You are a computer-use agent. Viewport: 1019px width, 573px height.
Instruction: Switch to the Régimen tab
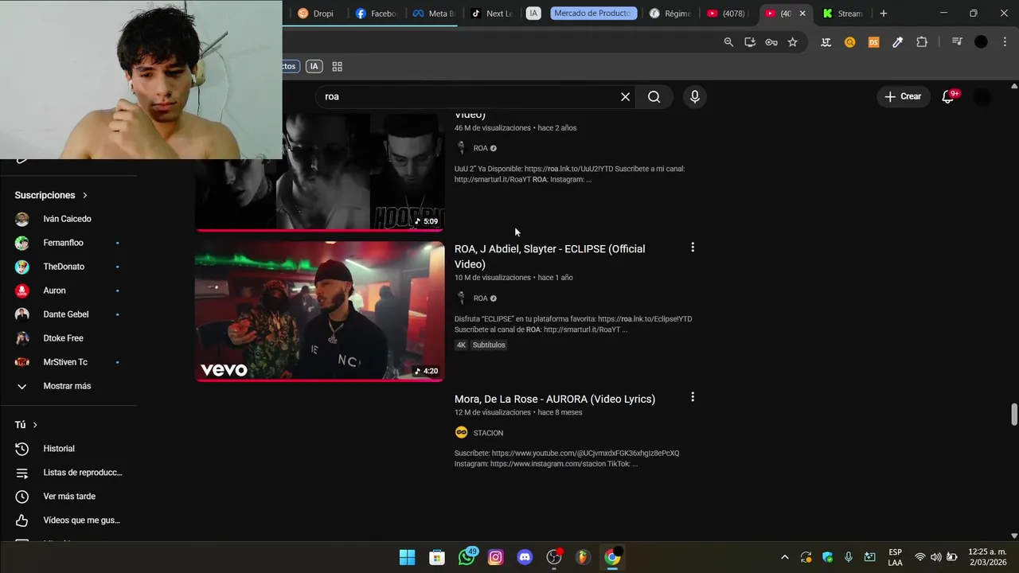670,14
